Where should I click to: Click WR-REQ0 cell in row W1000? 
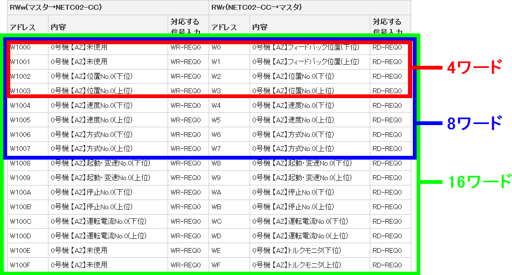tap(188, 47)
